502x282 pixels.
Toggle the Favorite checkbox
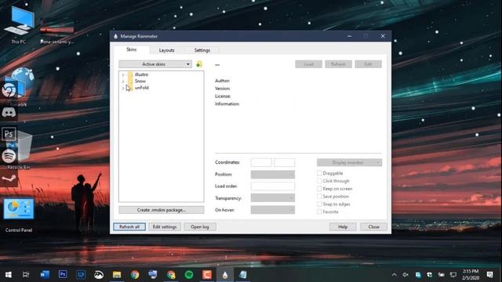pyautogui.click(x=319, y=211)
